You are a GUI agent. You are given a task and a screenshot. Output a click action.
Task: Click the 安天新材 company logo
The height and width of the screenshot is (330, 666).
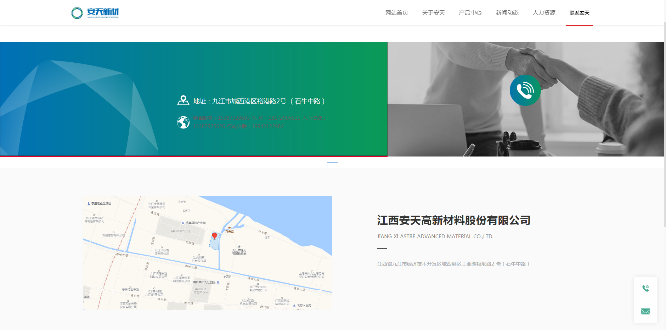coord(95,13)
